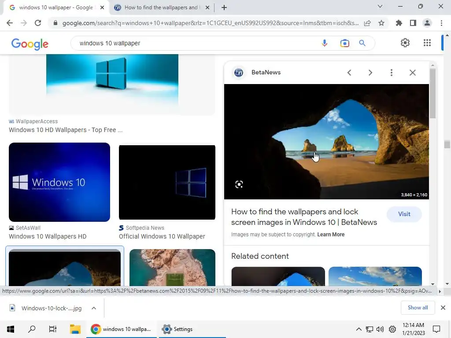This screenshot has width=451, height=338.
Task: Select the island soccer field thumbnail
Action: (x=172, y=267)
